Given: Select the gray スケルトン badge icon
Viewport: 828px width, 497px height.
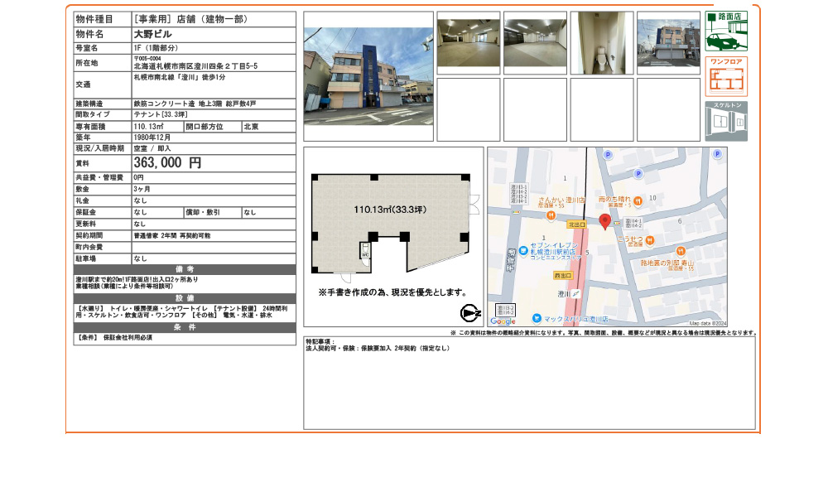Looking at the screenshot, I should tap(726, 120).
